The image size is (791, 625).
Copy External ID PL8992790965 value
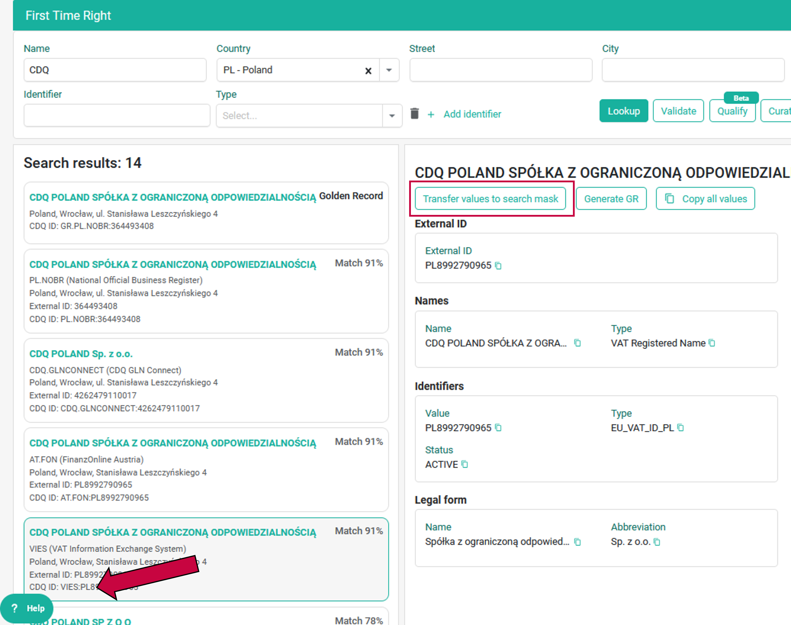point(498,266)
